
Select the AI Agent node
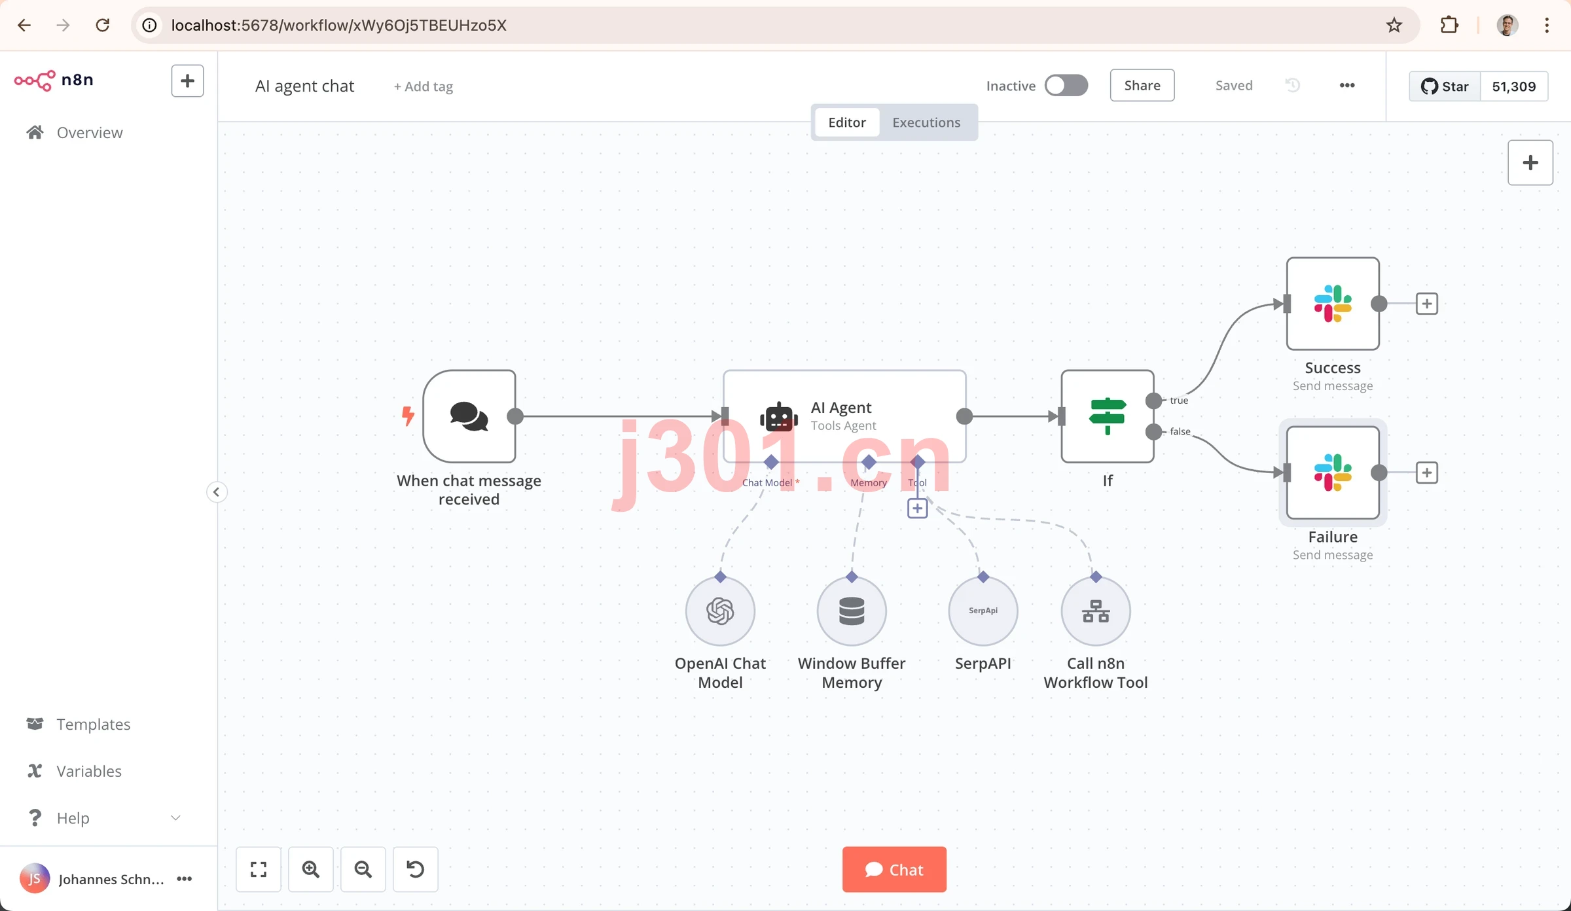click(844, 416)
